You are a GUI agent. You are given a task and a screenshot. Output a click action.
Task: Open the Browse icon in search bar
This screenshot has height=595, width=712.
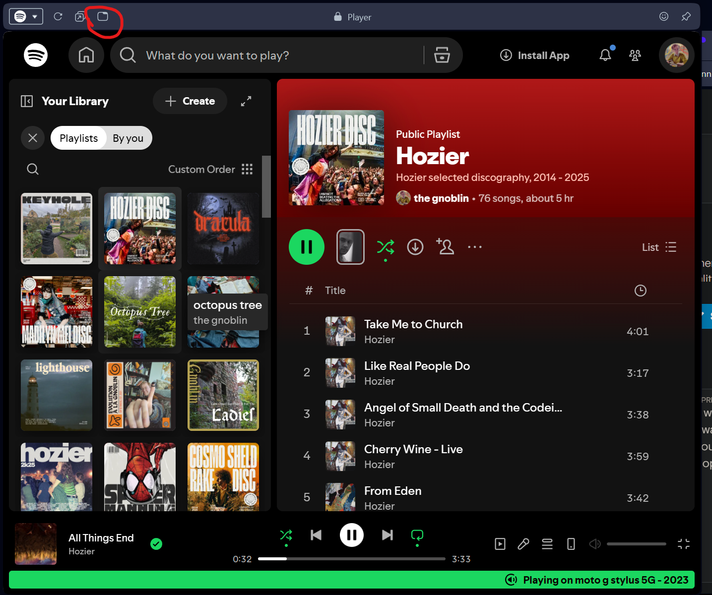click(442, 55)
